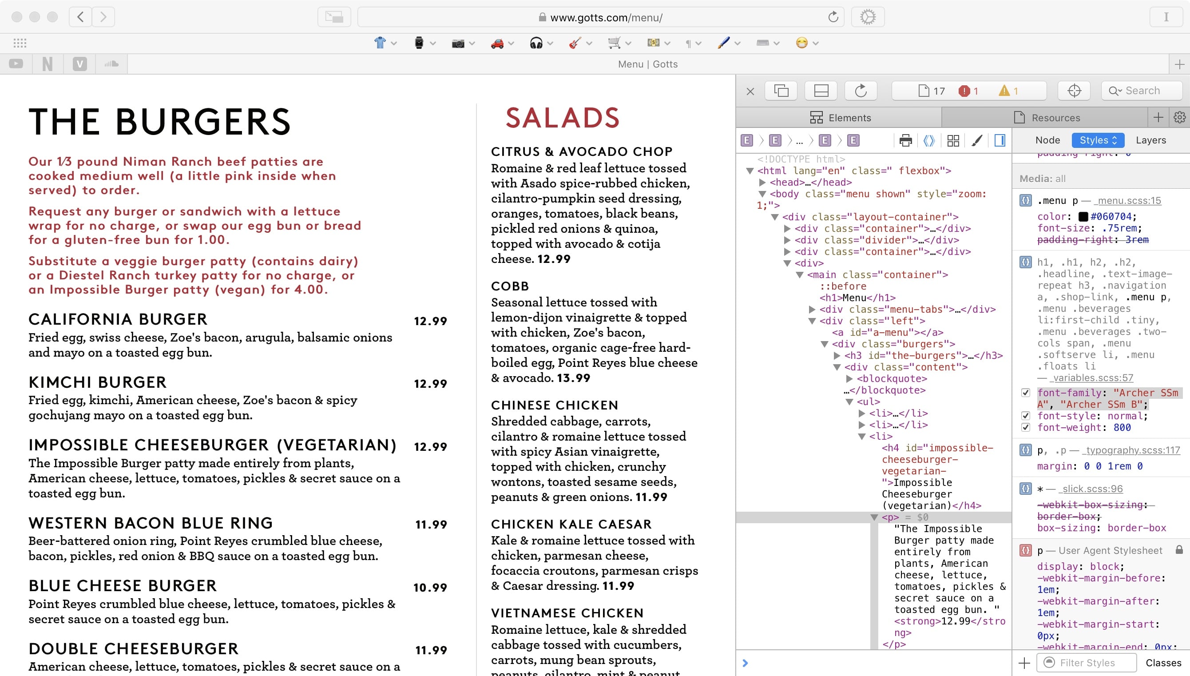Image resolution: width=1190 pixels, height=676 pixels.
Task: Show the warning count in console
Action: point(1009,91)
